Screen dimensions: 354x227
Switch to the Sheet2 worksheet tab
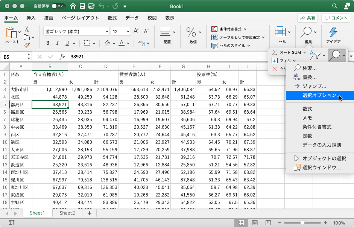pos(67,213)
